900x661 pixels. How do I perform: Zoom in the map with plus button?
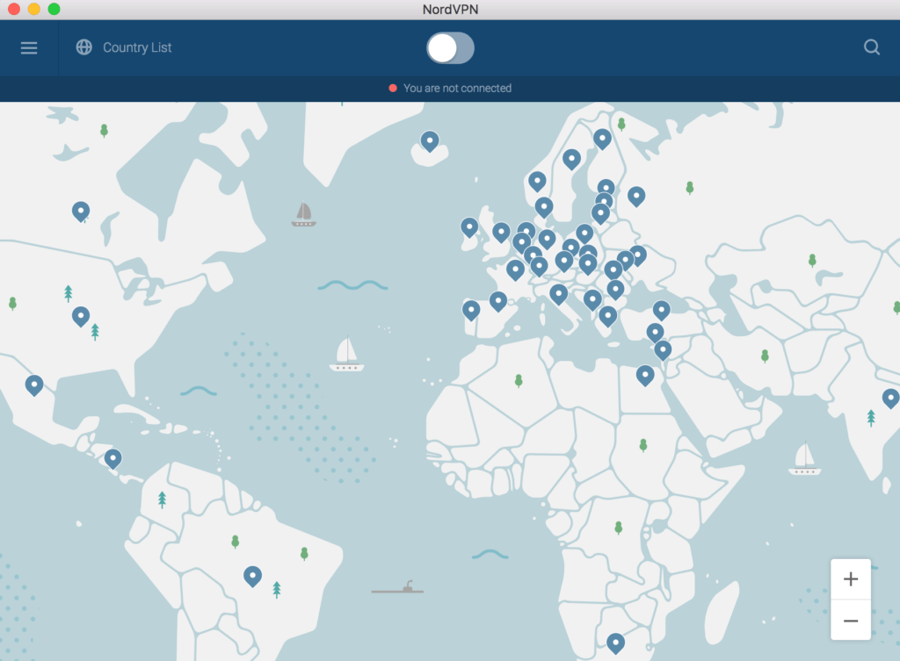tap(851, 579)
